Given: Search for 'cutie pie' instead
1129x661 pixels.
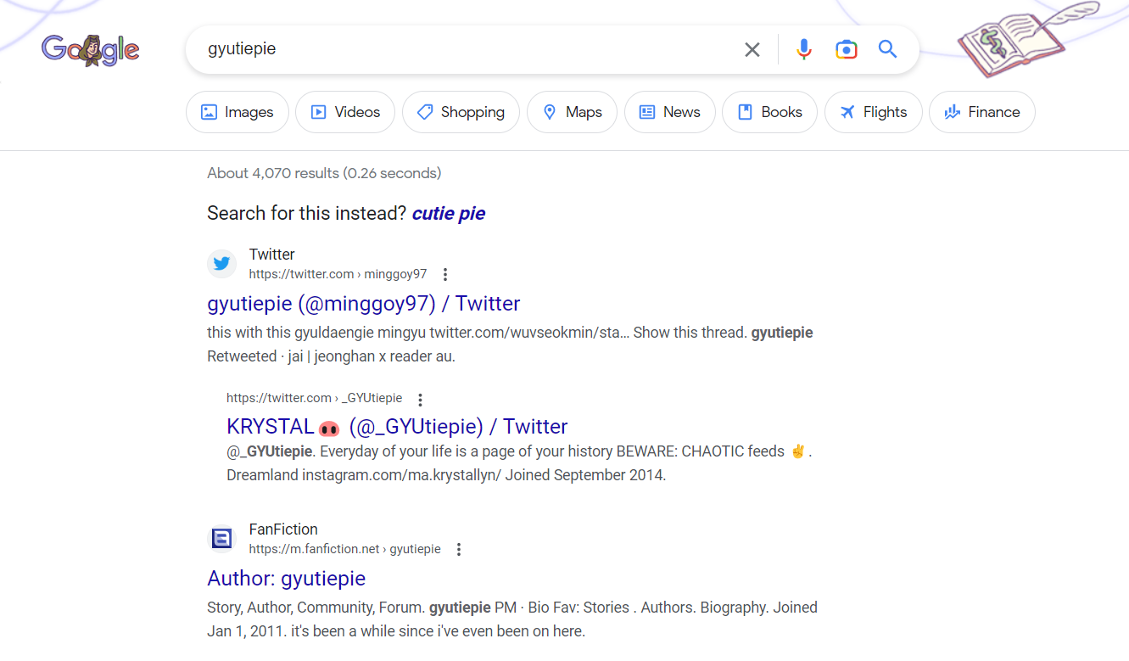Looking at the screenshot, I should click(x=449, y=213).
